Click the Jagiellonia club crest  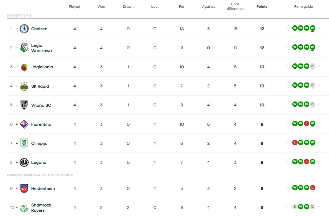pyautogui.click(x=24, y=67)
